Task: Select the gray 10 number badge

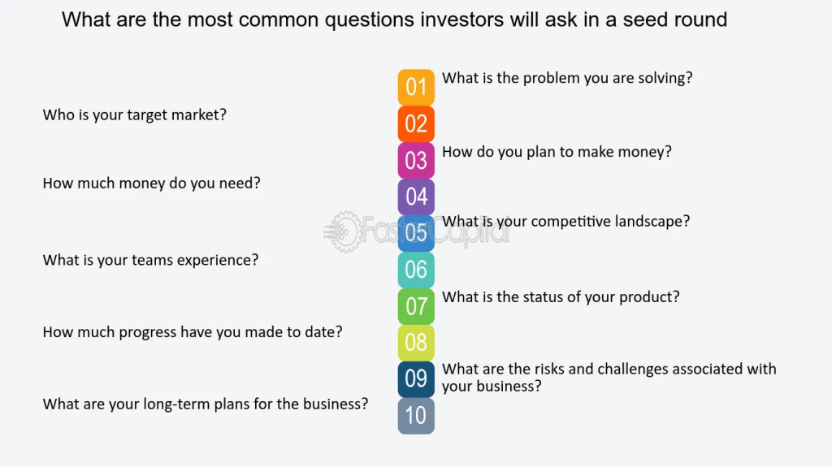Action: click(416, 416)
